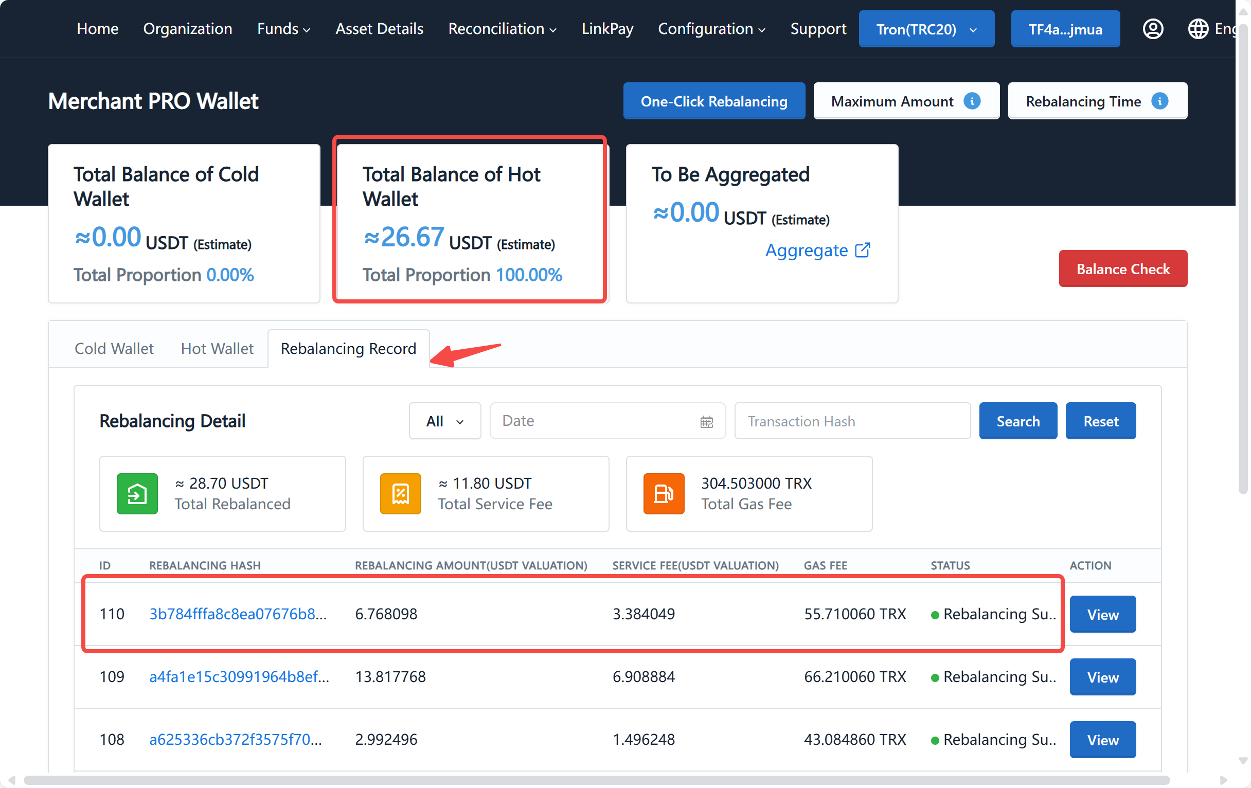
Task: Click the 66.210060 TRX gas fee cell
Action: (854, 677)
